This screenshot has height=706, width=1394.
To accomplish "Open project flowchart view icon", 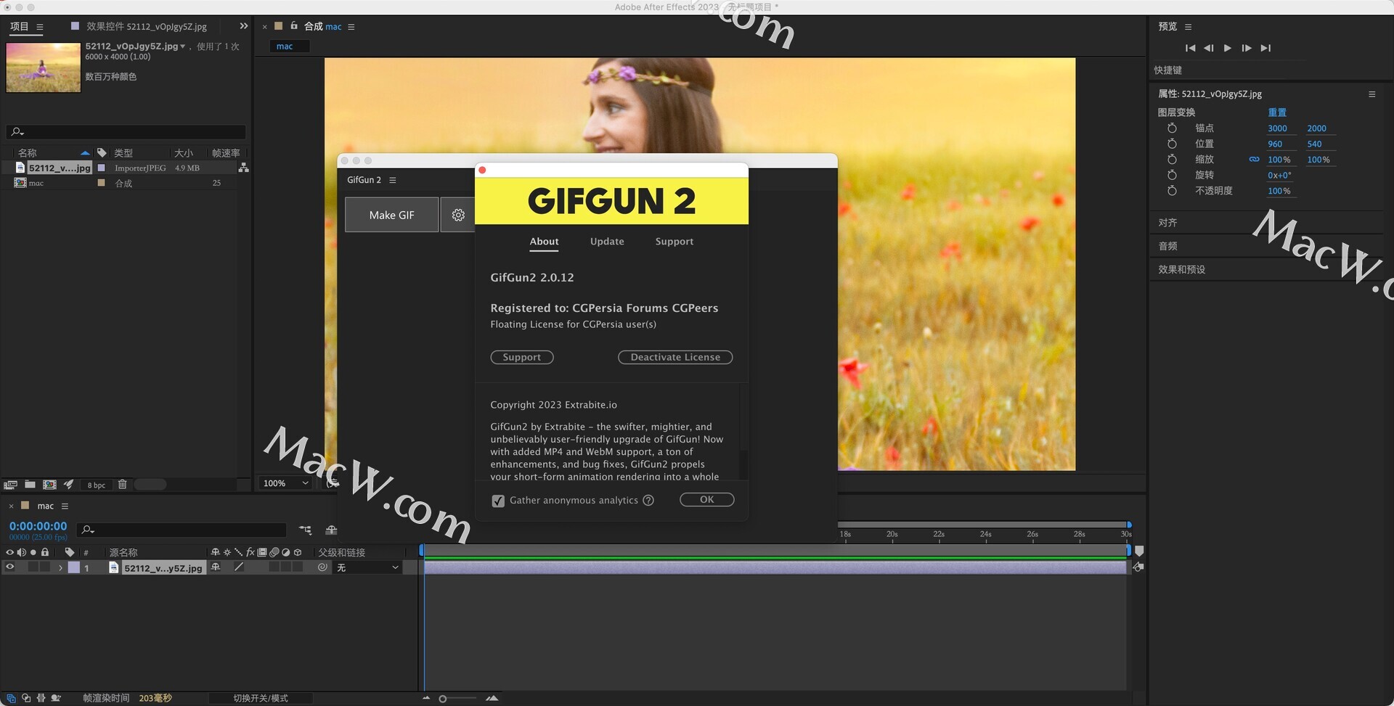I will point(244,168).
